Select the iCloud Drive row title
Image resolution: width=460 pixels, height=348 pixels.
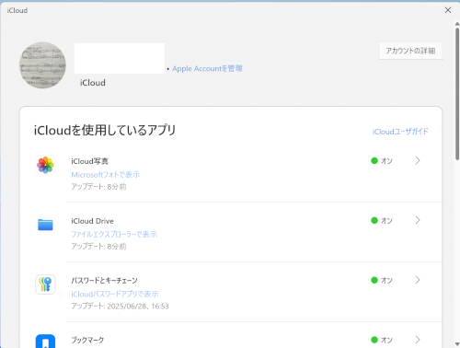(x=92, y=221)
